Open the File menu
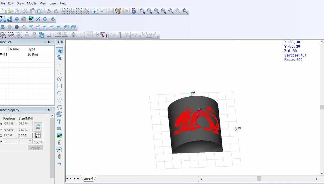This screenshot has height=184, width=324. 3,3
